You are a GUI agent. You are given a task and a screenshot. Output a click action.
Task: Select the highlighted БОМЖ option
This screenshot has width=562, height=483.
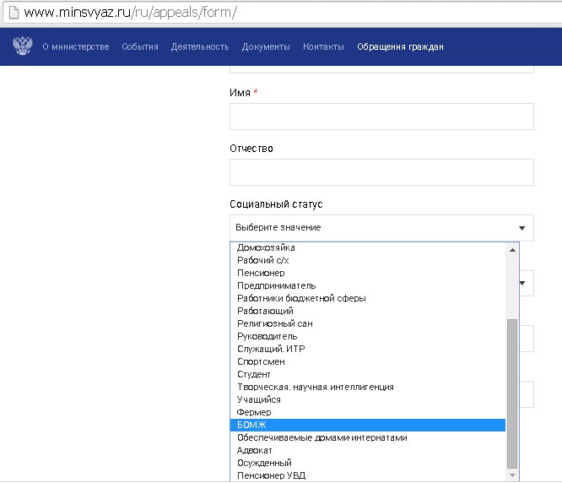tap(252, 425)
